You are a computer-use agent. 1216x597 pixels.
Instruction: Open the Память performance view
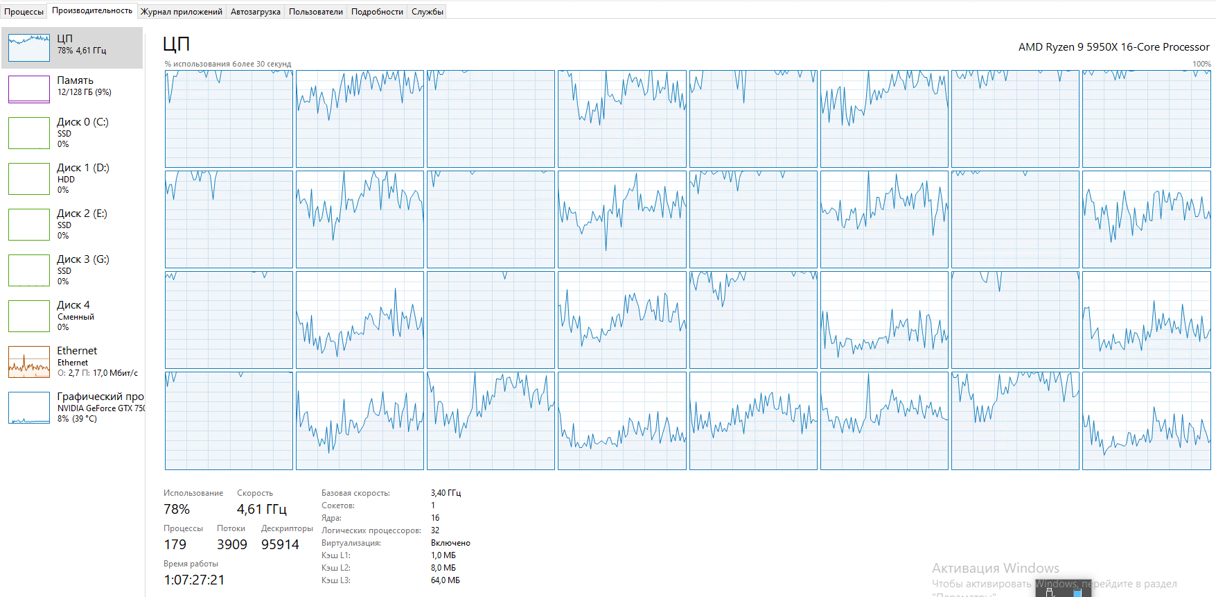pos(72,89)
